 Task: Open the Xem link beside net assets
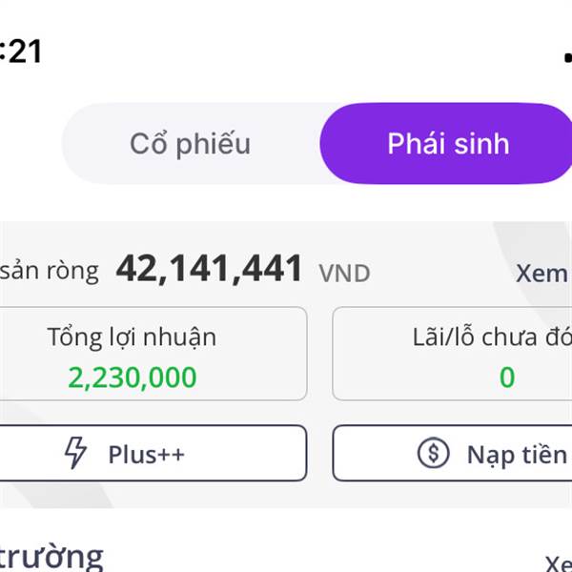click(541, 273)
